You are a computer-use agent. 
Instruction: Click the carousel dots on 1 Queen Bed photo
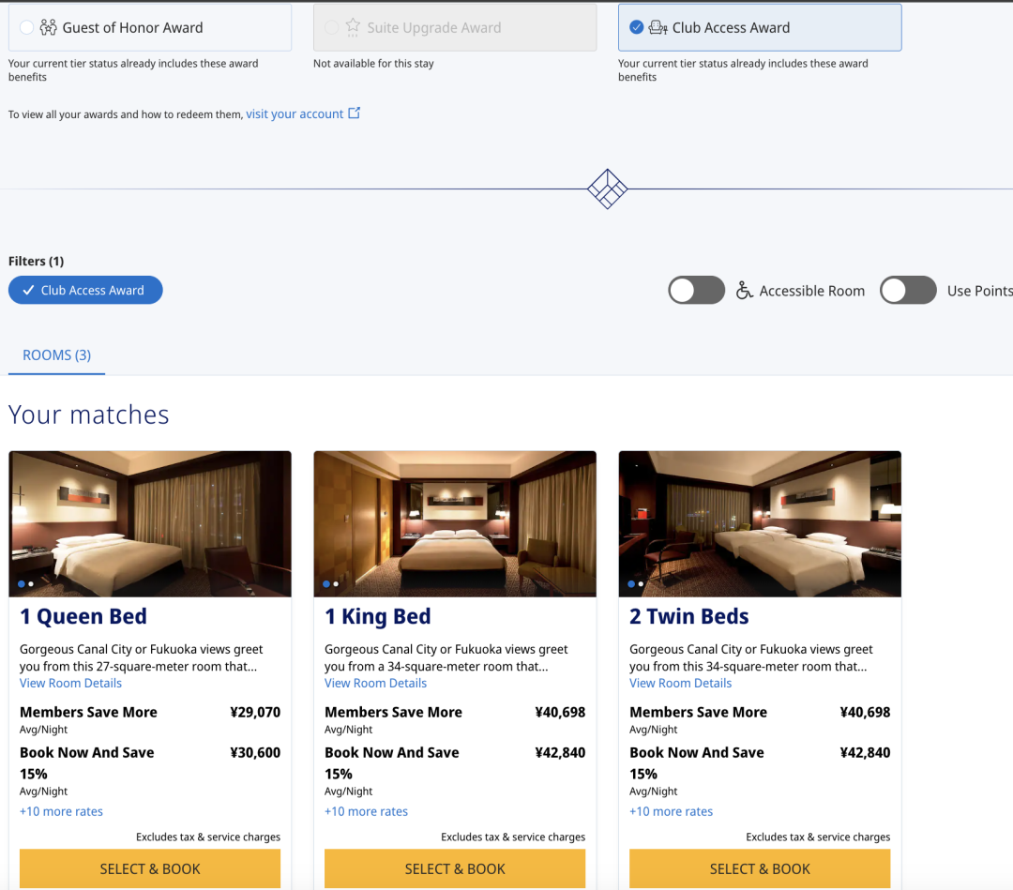coord(25,584)
